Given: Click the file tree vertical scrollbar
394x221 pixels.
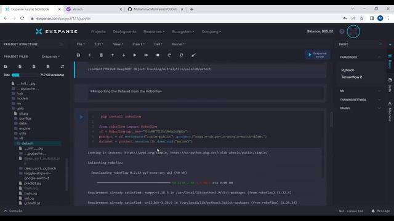Looking at the screenshot, I should click(x=66, y=174).
